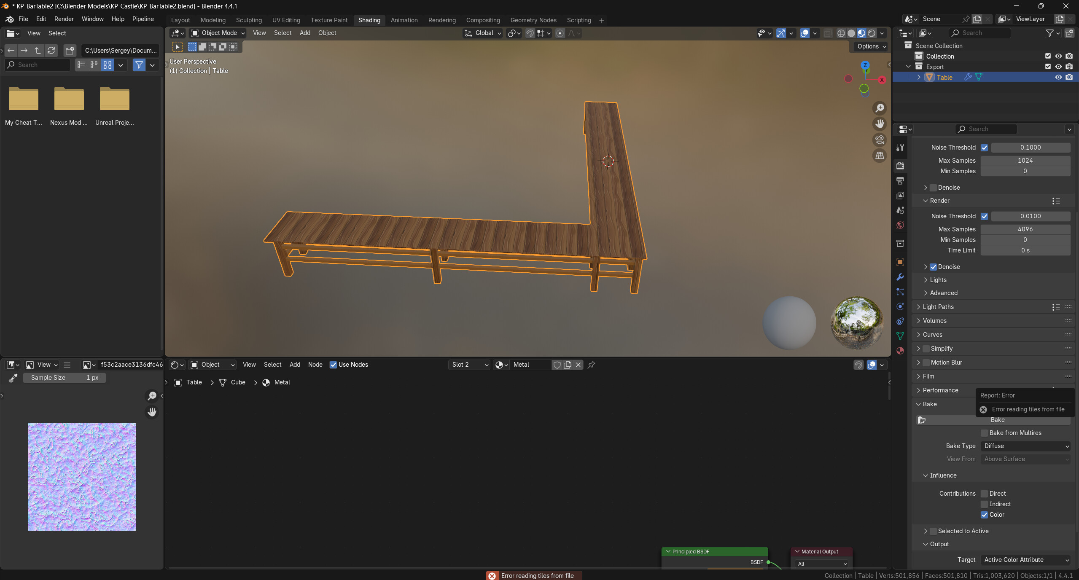Uncheck the Color contribution checkbox
The height and width of the screenshot is (580, 1079).
pos(985,515)
